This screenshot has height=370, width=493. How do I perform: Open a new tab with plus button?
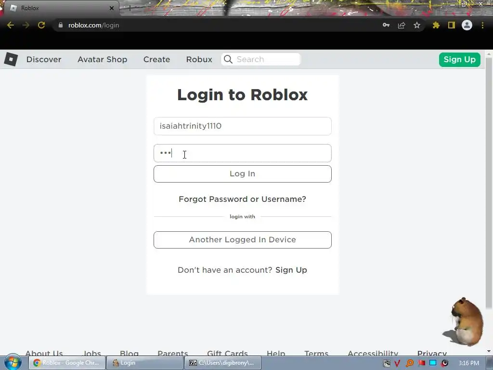coord(130,9)
